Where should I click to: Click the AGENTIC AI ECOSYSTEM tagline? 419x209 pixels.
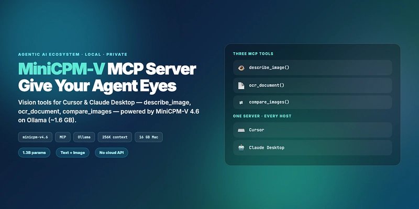click(x=73, y=54)
